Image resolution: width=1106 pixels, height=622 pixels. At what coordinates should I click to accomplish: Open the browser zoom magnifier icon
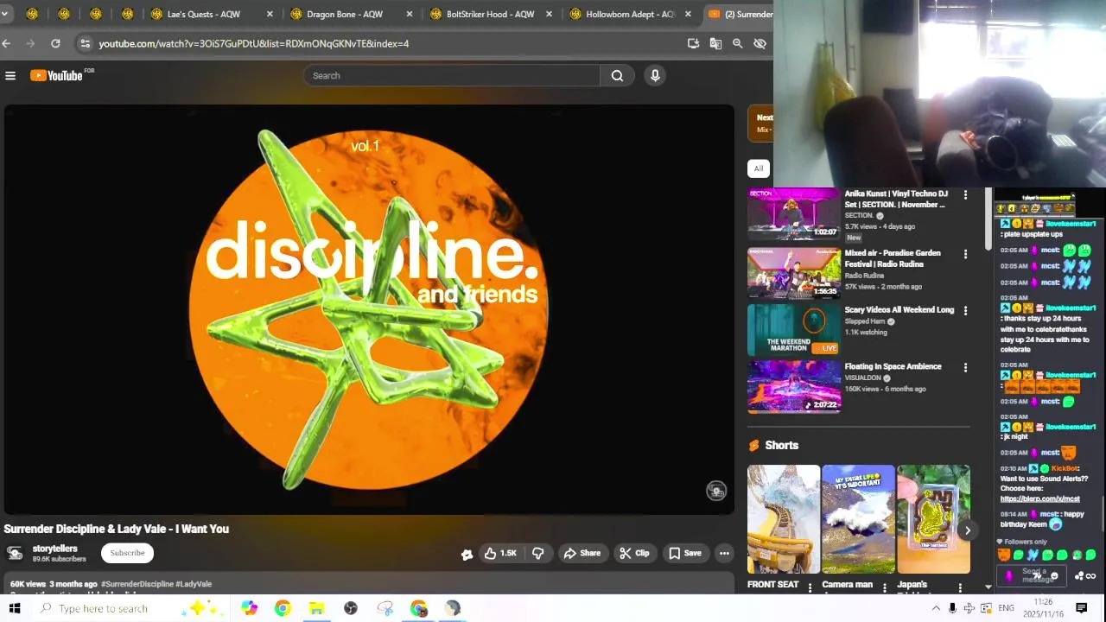click(738, 43)
